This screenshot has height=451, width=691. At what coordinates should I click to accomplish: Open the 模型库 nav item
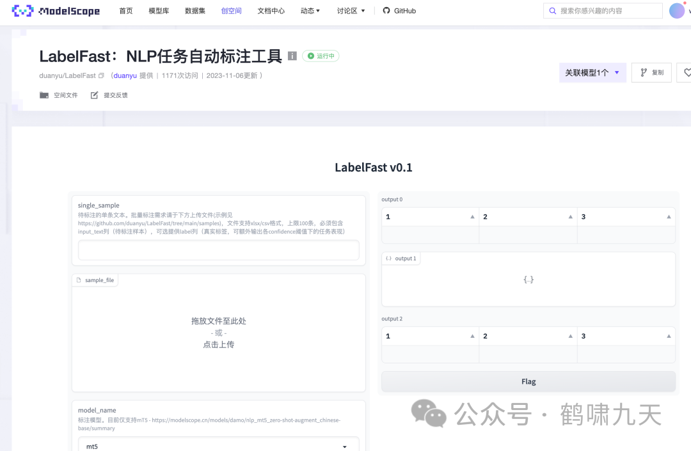pyautogui.click(x=159, y=11)
